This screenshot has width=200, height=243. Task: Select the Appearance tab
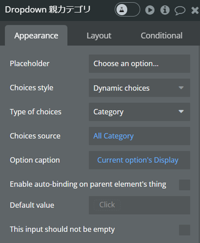(x=36, y=35)
